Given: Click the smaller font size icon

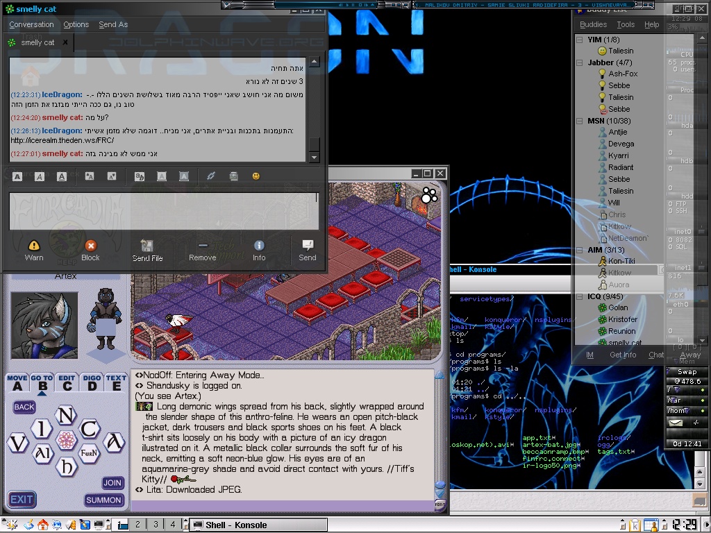Looking at the screenshot, I should tap(112, 176).
